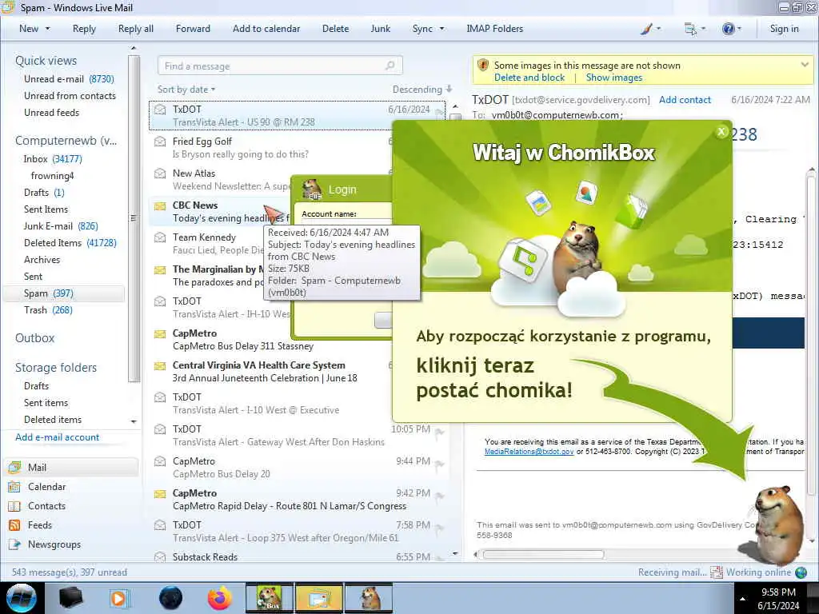
Task: Open the blue Help icon
Action: pos(728,29)
